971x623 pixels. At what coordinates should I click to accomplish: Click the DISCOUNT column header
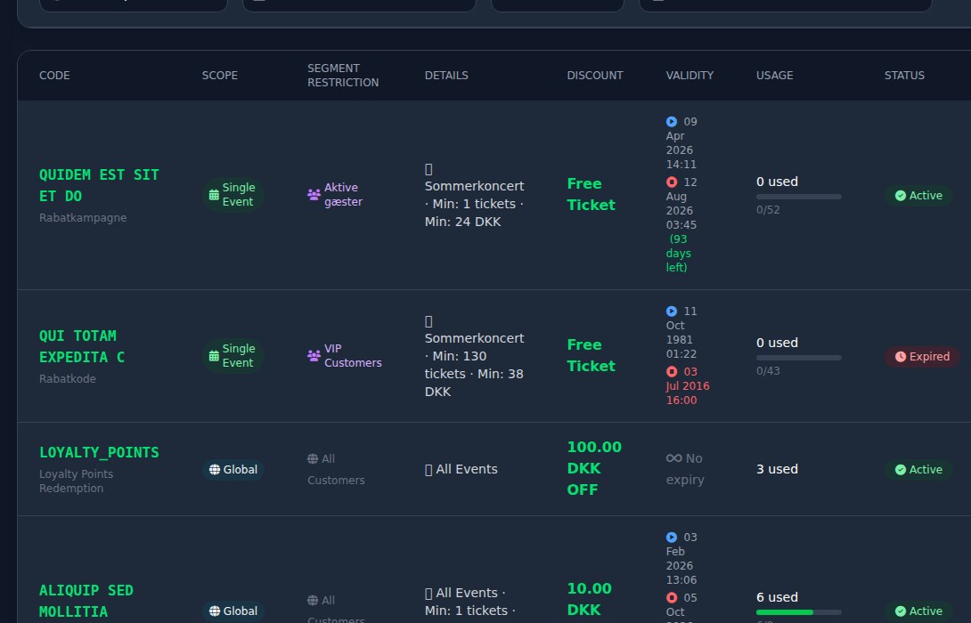tap(595, 76)
